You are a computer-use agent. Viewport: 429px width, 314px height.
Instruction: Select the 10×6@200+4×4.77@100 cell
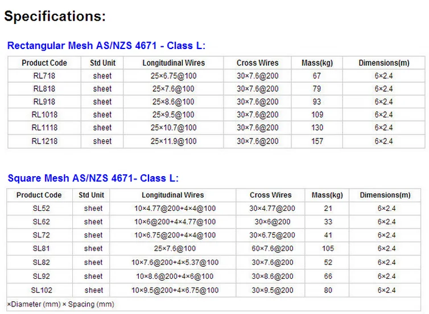pos(175,222)
